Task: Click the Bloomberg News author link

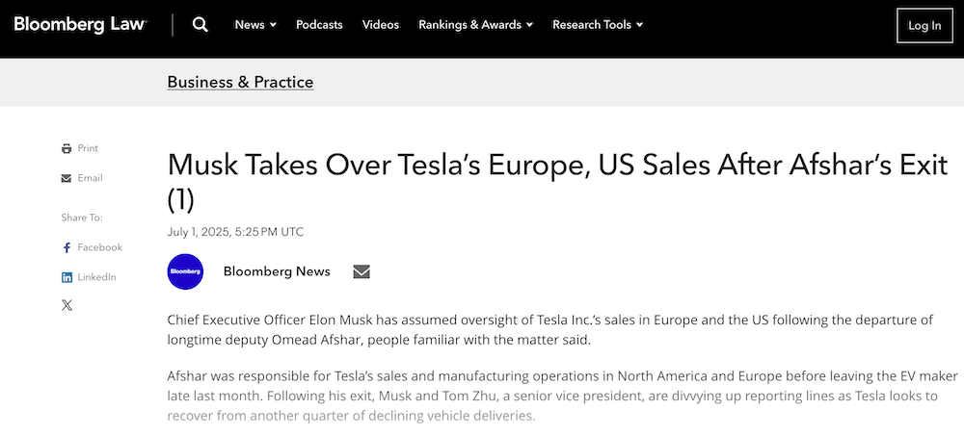Action: coord(277,271)
